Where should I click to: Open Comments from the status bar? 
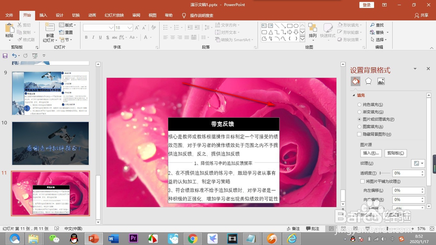(x=313, y=228)
